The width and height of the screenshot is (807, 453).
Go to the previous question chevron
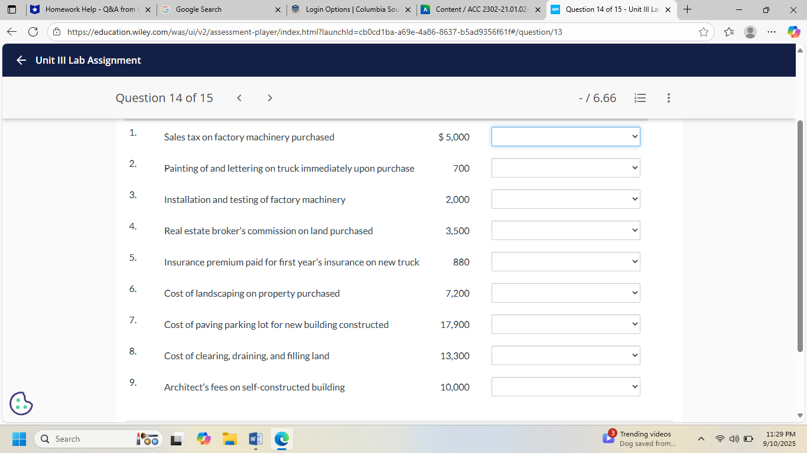click(x=239, y=98)
